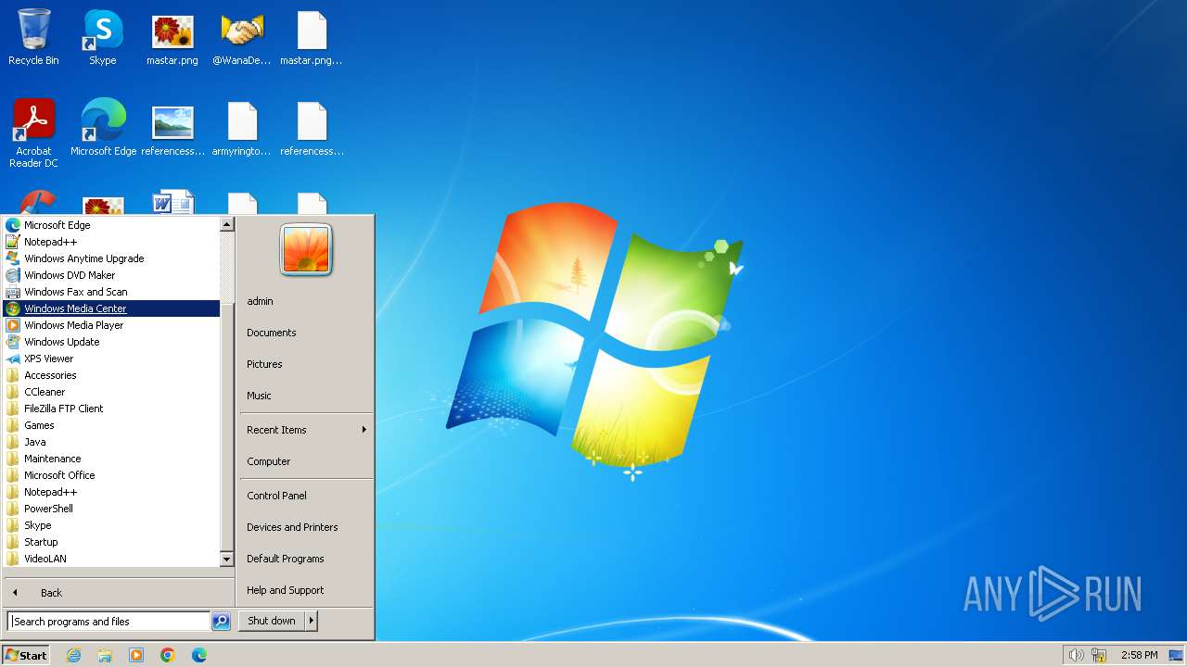Open the Shut down options arrow
Screen dimensions: 1187x667
(312, 621)
